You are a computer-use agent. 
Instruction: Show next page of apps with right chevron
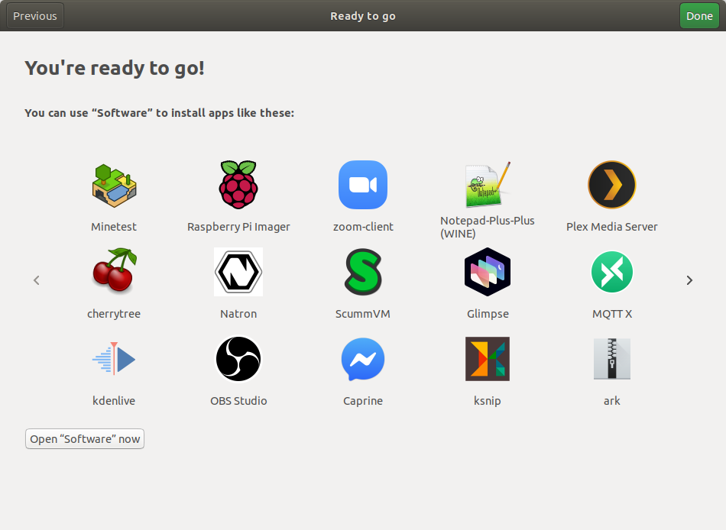click(689, 280)
